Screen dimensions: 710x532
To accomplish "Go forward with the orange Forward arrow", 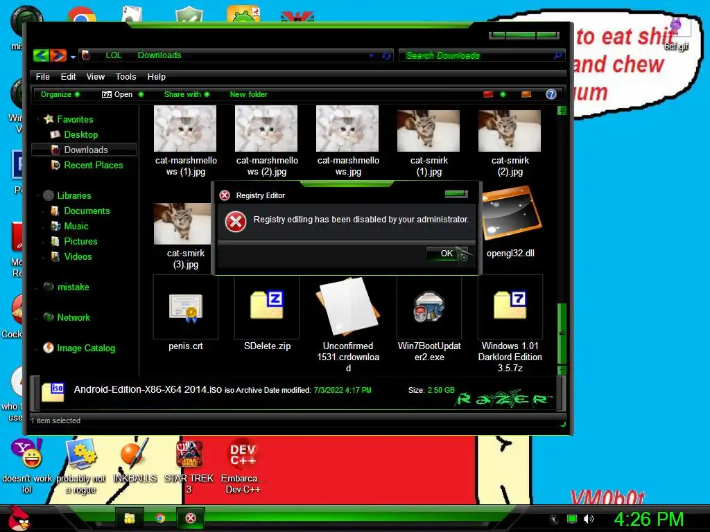I will [x=58, y=55].
